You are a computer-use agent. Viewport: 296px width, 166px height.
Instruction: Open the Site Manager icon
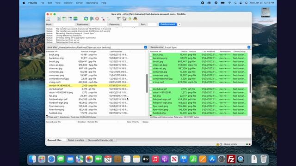click(48, 18)
